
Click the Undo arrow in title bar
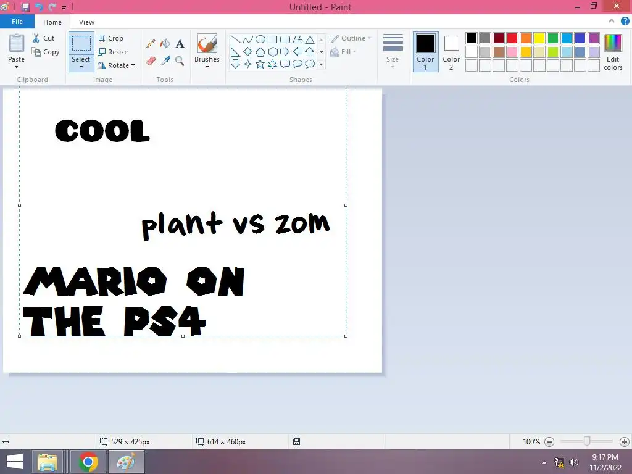[x=39, y=7]
